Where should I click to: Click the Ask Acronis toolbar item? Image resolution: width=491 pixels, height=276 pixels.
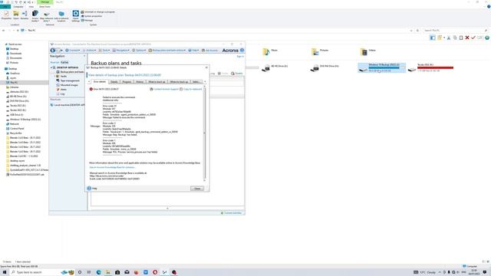point(209,51)
